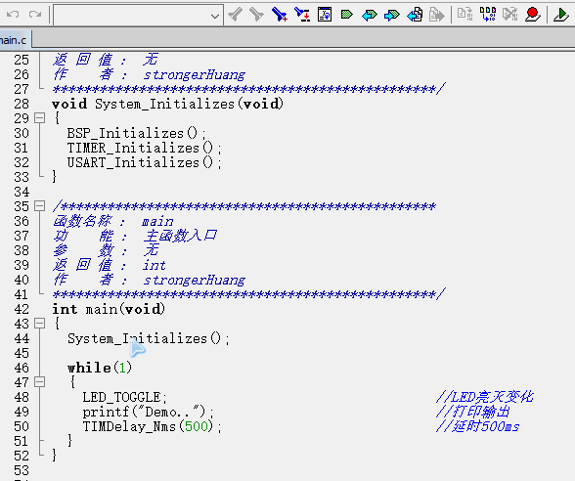Click the text 'void System_Initializes(void)'

167,104
